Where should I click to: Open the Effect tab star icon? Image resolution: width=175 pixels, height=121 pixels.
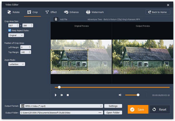click(x=47, y=12)
